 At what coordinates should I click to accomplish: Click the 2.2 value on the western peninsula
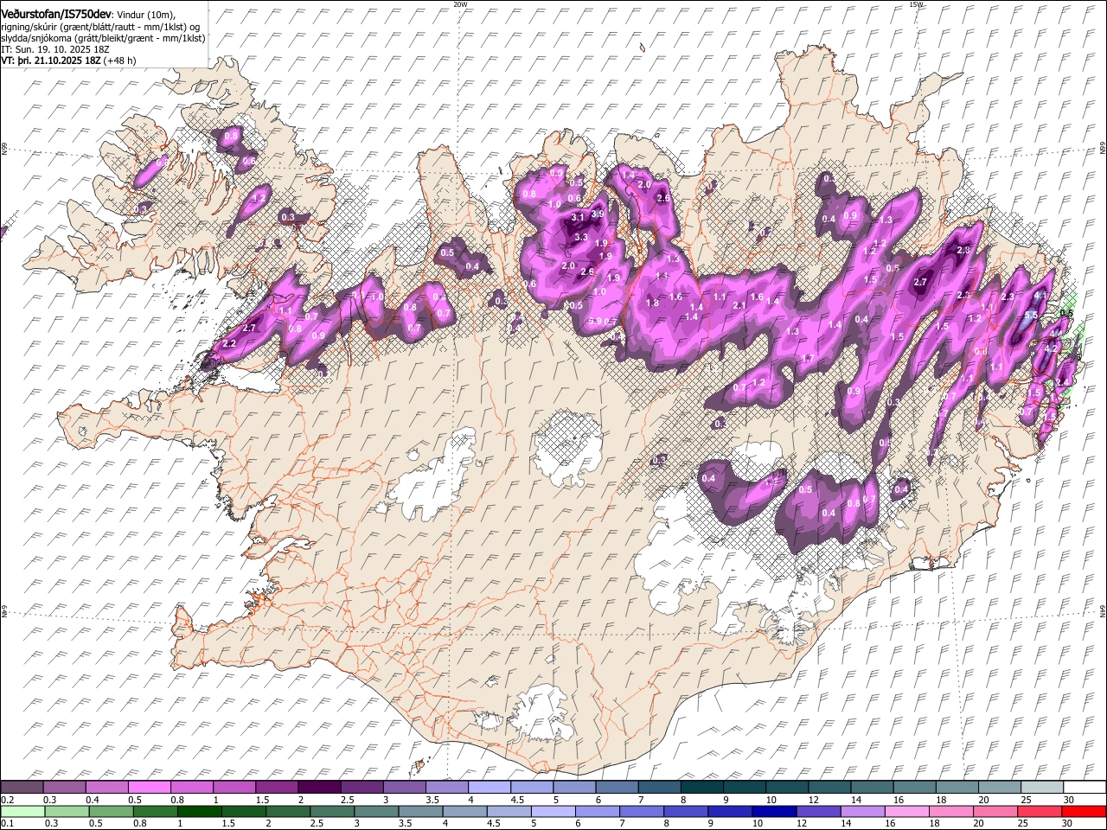coord(229,343)
